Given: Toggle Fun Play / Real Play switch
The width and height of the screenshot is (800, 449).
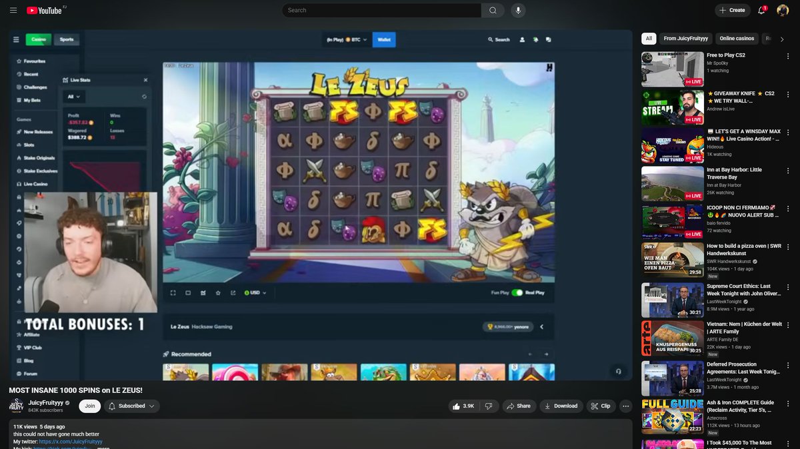Looking at the screenshot, I should click(517, 292).
